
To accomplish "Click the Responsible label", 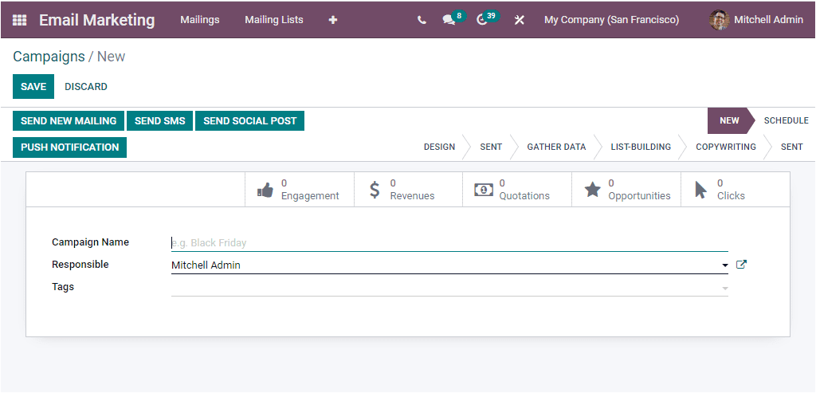I will (x=80, y=265).
